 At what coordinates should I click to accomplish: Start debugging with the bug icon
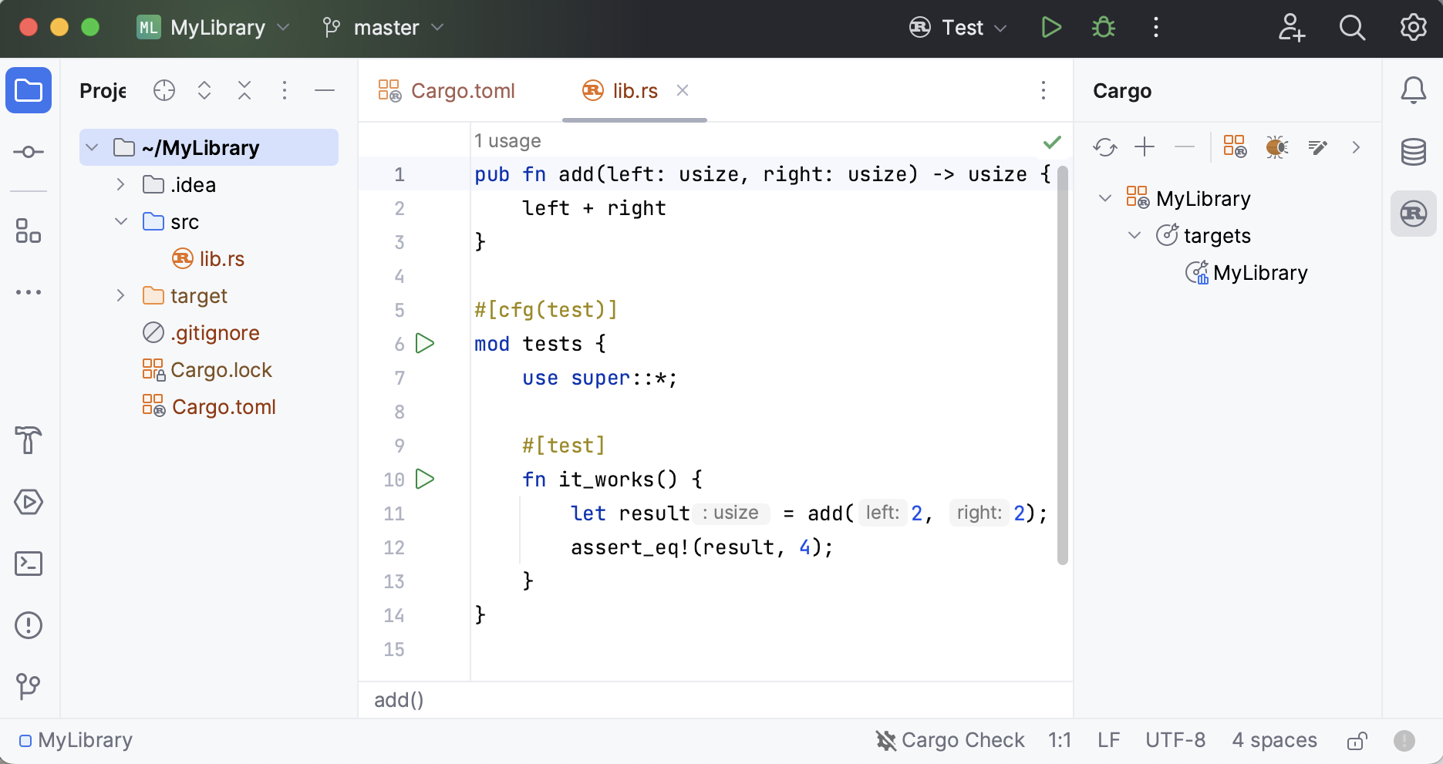click(1104, 28)
